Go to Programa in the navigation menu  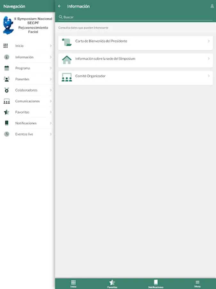[x=28, y=68]
